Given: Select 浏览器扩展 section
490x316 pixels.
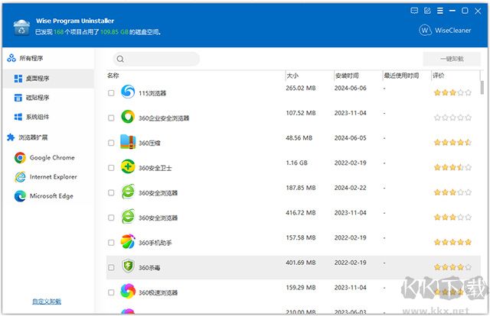Looking at the screenshot, I should click(28, 137).
